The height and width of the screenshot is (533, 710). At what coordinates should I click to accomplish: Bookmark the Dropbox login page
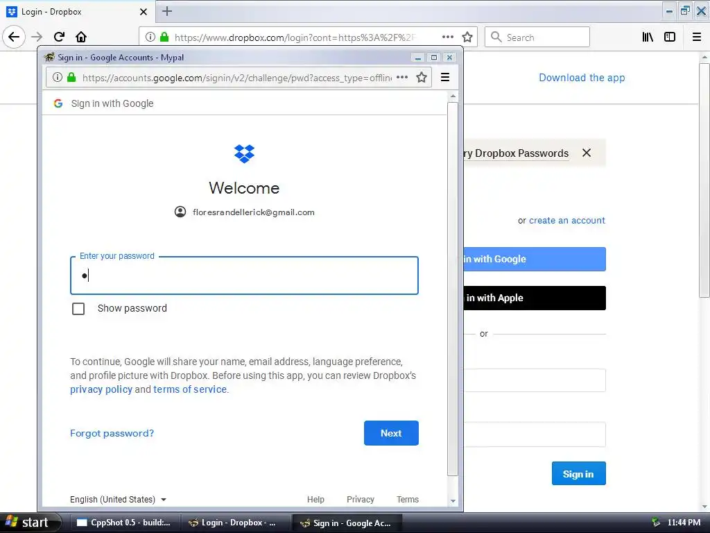(x=467, y=37)
